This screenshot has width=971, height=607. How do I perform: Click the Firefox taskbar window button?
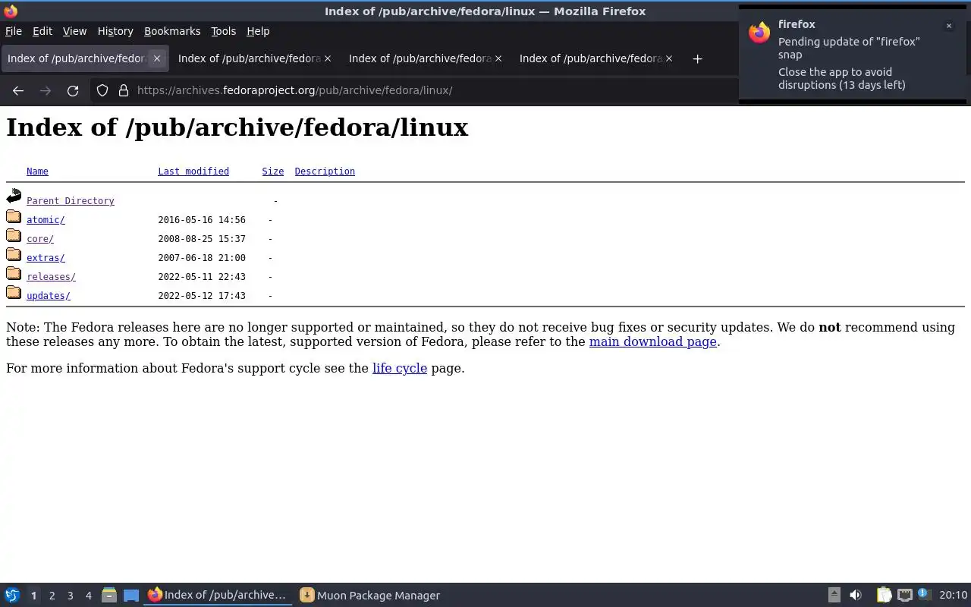[x=218, y=596]
